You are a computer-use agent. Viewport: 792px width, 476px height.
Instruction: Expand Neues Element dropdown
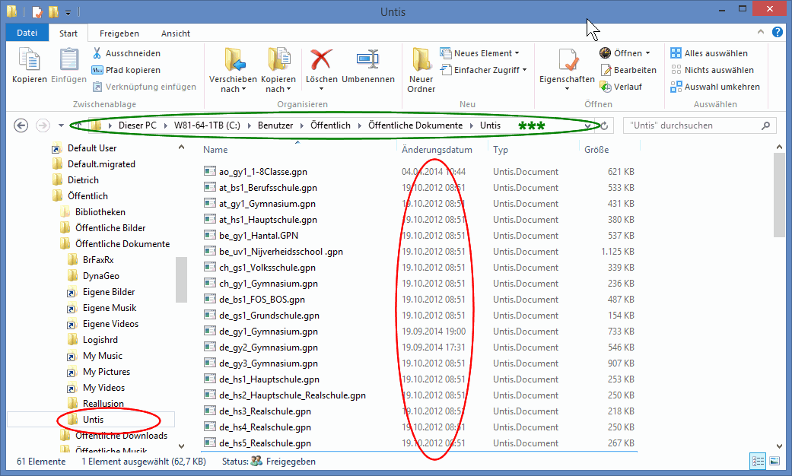(x=479, y=53)
